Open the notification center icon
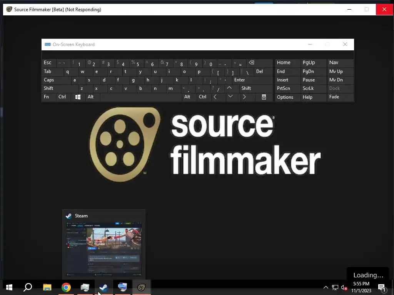Screen dimensions: 394x295 382,288
